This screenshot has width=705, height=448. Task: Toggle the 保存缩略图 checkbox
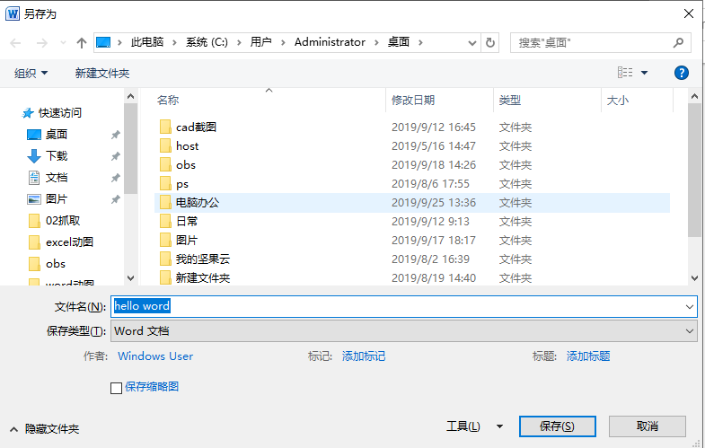[x=116, y=388]
